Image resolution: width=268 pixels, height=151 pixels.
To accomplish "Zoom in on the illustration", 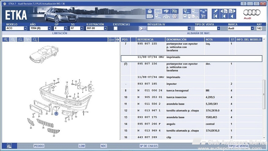I will click(x=6, y=40).
